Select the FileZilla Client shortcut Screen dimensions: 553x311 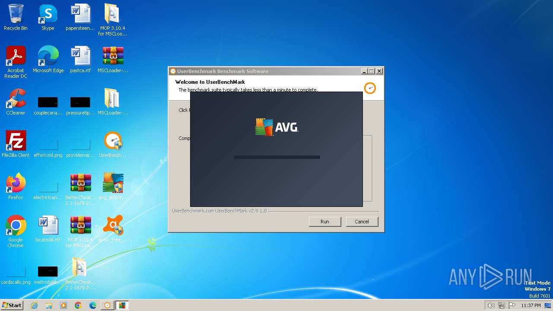tap(16, 144)
